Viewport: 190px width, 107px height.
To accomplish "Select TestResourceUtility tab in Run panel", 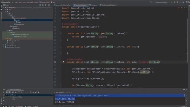I will click(15, 89).
